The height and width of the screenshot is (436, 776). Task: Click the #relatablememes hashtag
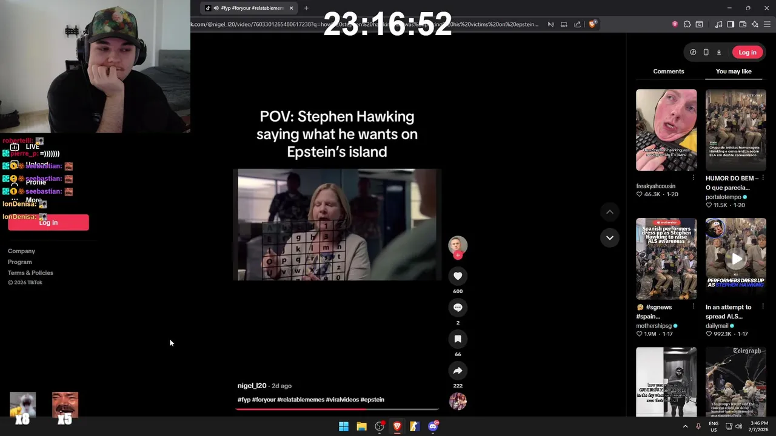coord(301,400)
